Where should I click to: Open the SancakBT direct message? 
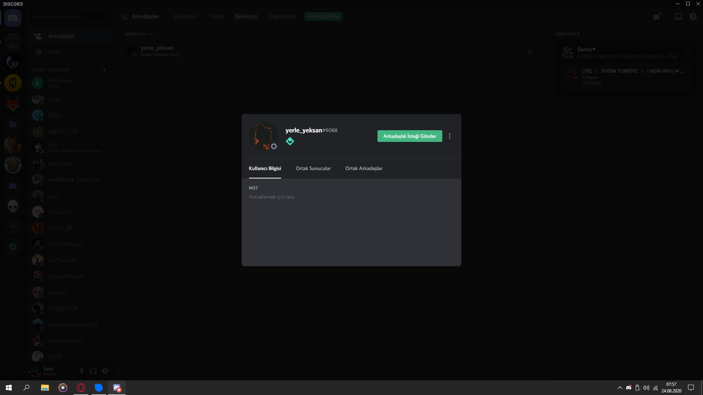pyautogui.click(x=70, y=212)
